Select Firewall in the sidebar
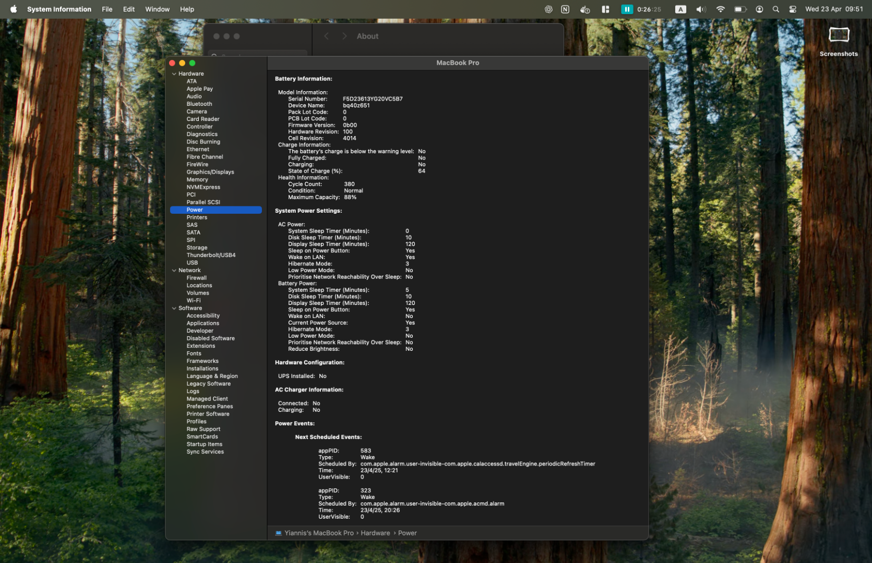872x563 pixels. (x=197, y=278)
